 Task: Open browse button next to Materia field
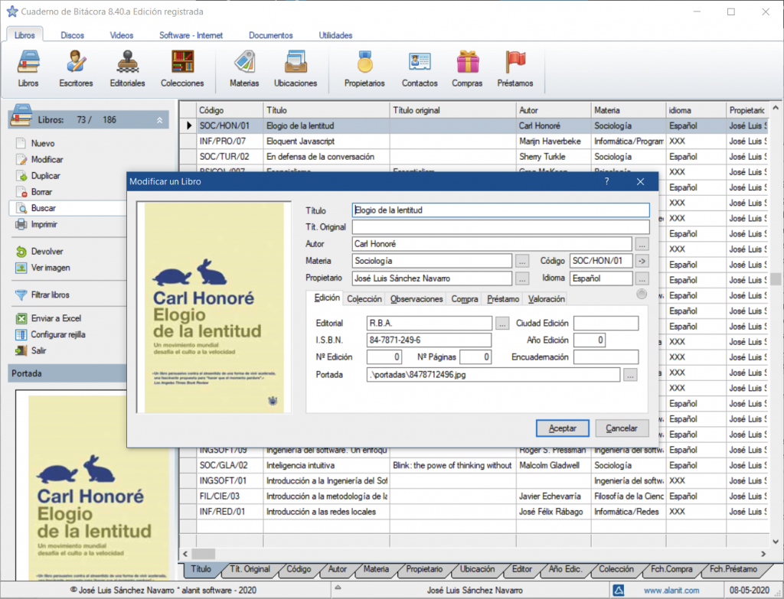(522, 261)
